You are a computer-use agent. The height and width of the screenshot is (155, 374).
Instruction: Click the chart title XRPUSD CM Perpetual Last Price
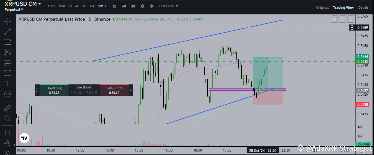[52, 19]
